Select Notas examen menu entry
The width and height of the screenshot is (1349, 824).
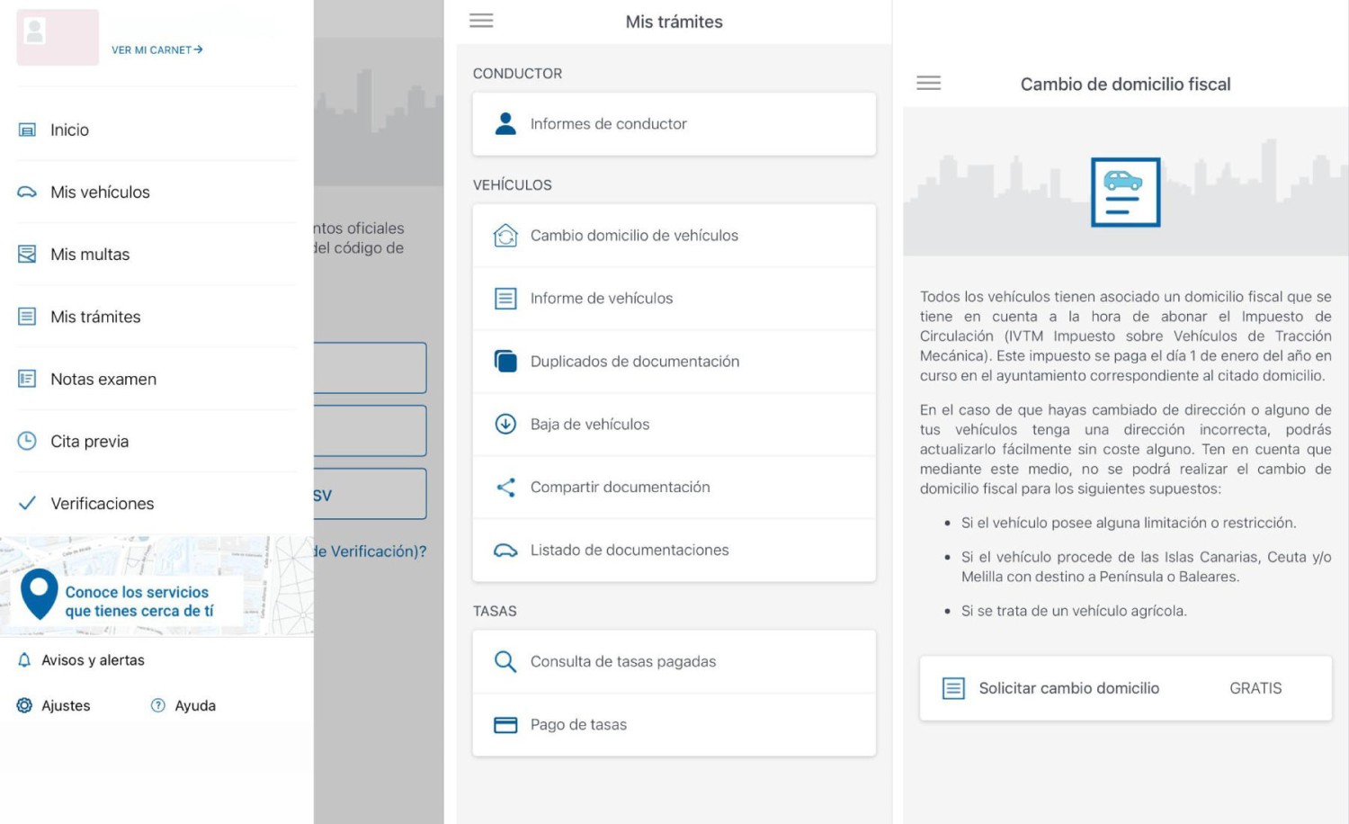pos(103,380)
